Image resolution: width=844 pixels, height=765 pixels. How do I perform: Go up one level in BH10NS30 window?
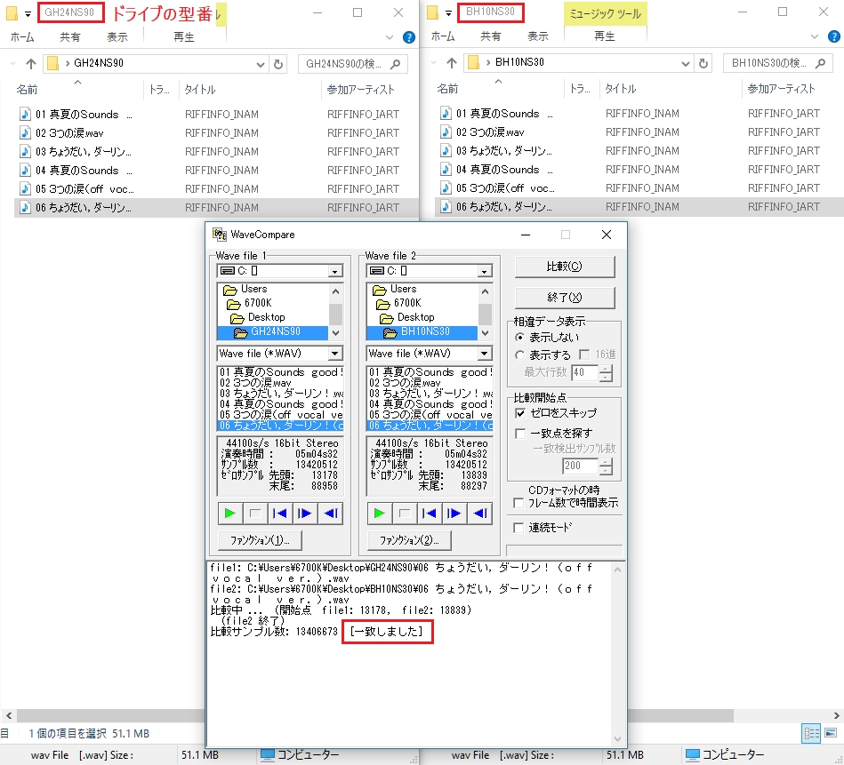coord(452,63)
